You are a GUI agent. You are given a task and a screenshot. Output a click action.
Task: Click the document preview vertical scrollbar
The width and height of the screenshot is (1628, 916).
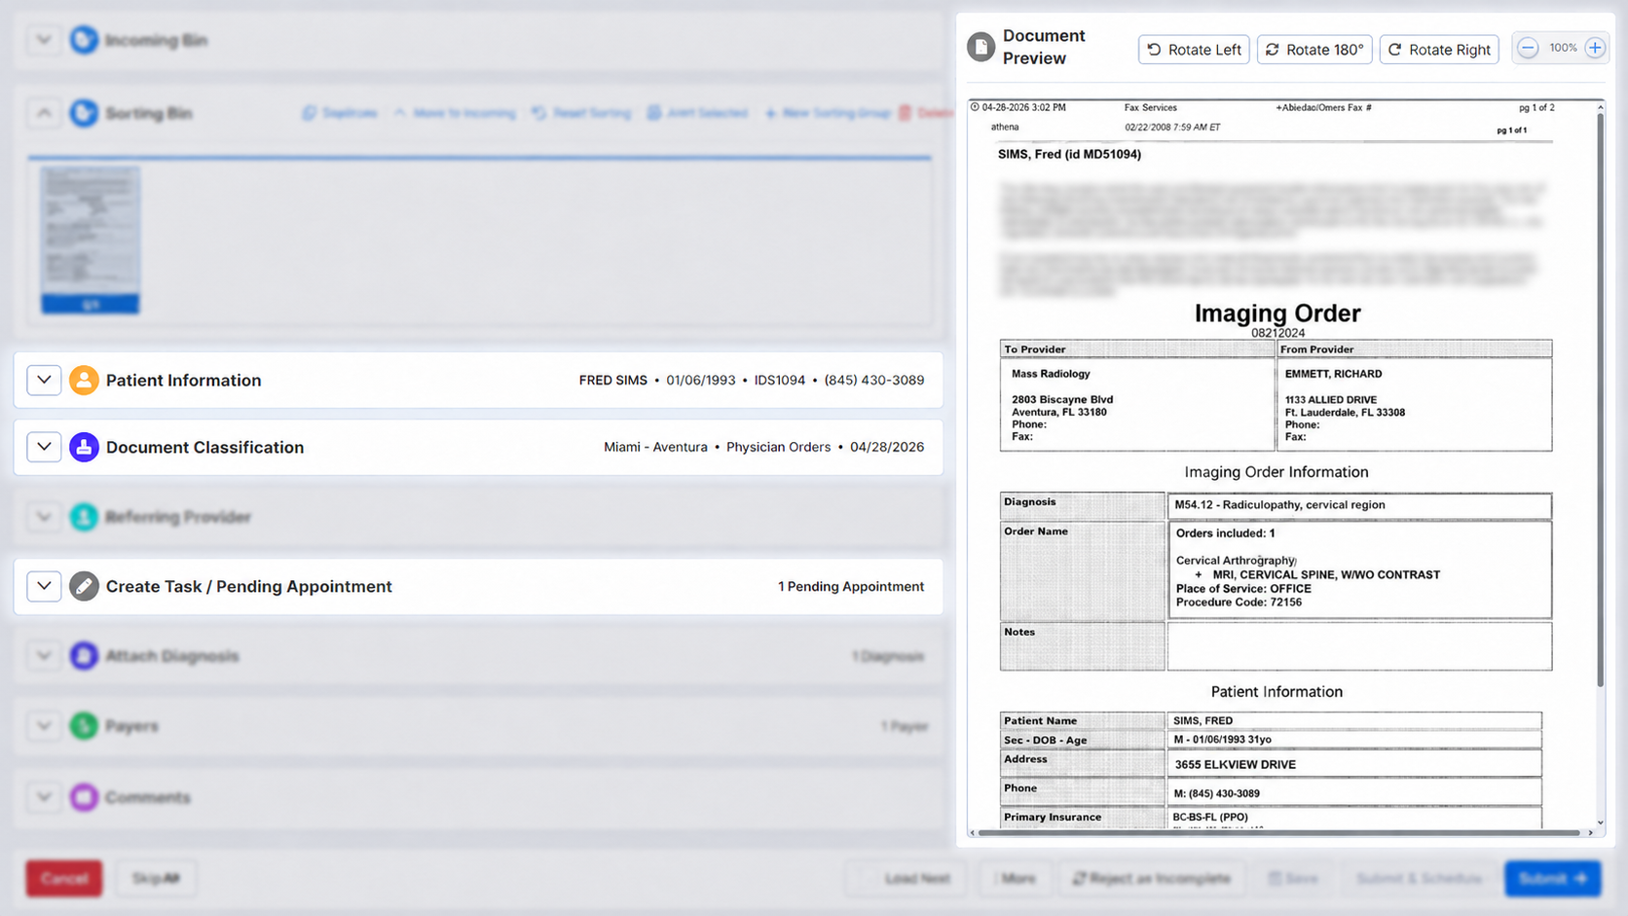pos(1599,399)
